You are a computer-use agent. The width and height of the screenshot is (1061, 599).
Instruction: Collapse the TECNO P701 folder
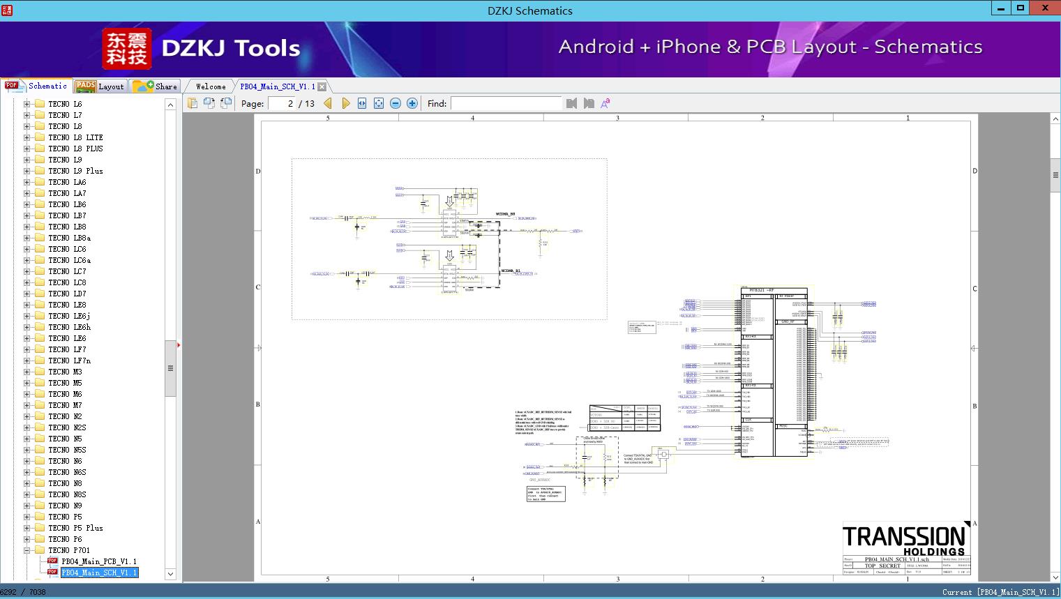pos(27,550)
